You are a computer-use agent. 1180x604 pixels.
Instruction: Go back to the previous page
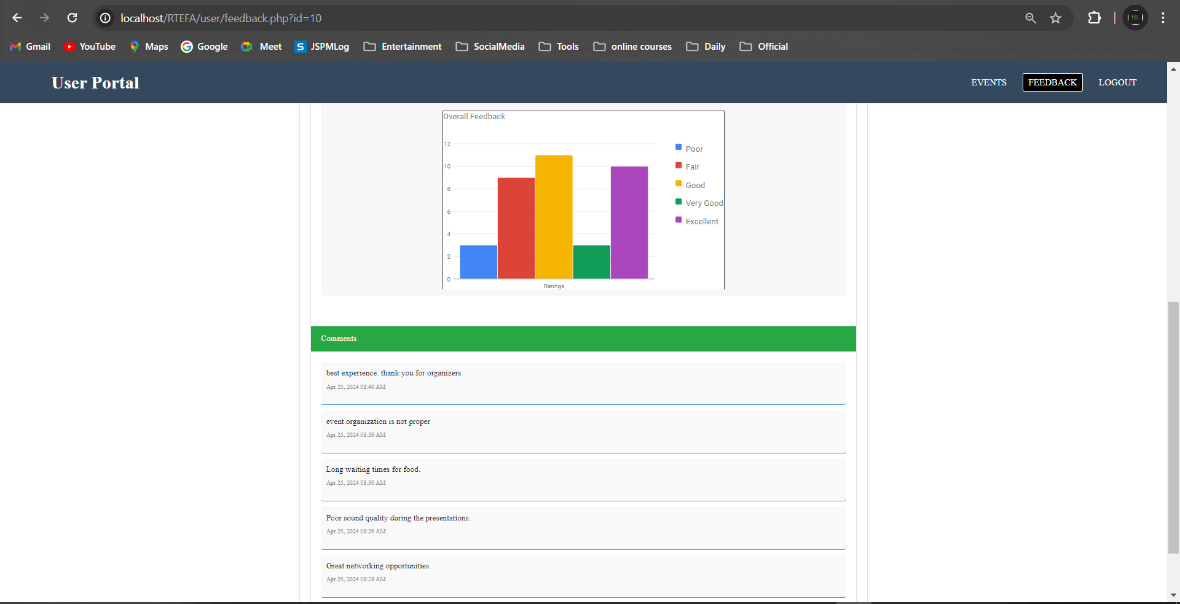pos(17,18)
